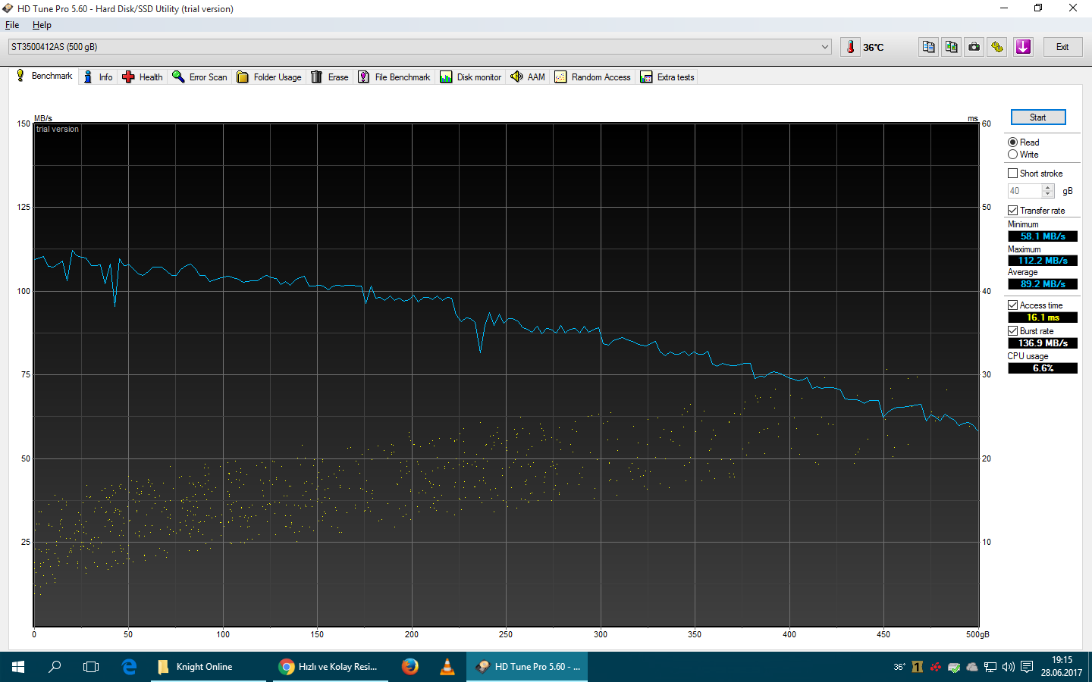The width and height of the screenshot is (1092, 682).
Task: Increase the short stroke gB value
Action: click(x=1048, y=188)
